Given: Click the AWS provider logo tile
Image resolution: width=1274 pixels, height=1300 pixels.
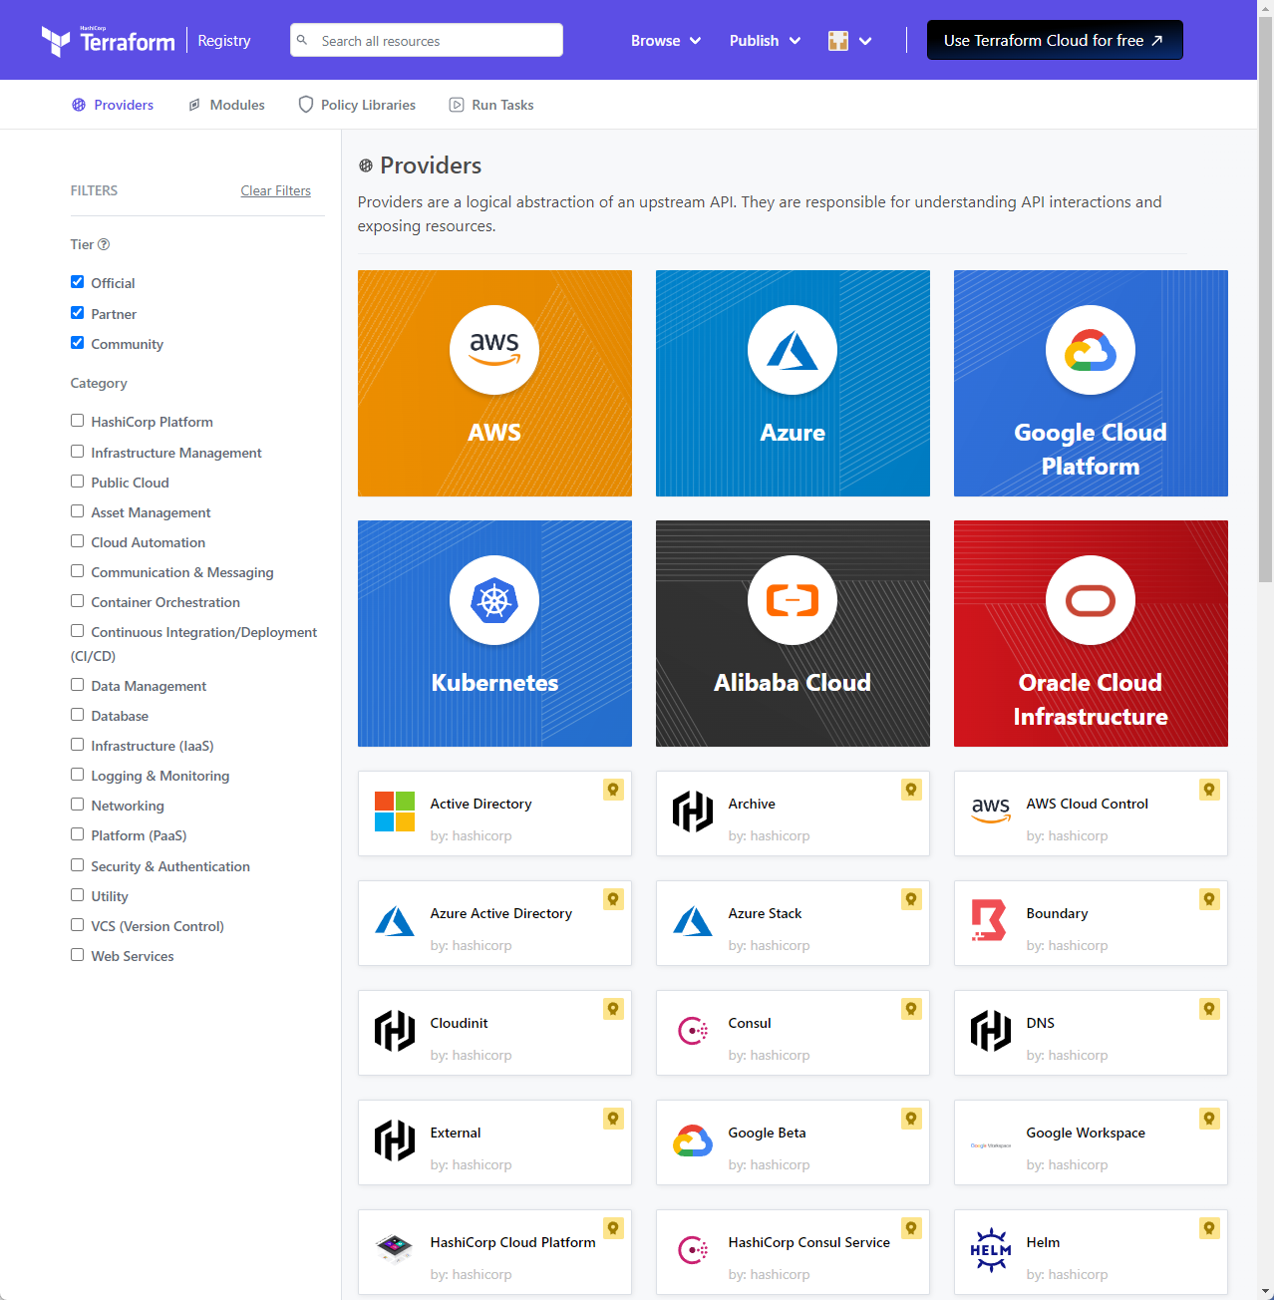Looking at the screenshot, I should coord(494,350).
